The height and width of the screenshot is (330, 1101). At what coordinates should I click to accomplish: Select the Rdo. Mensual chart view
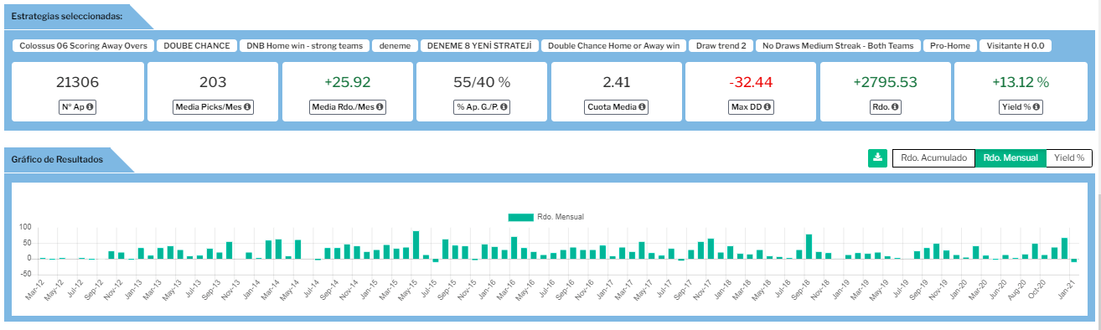tap(1011, 157)
